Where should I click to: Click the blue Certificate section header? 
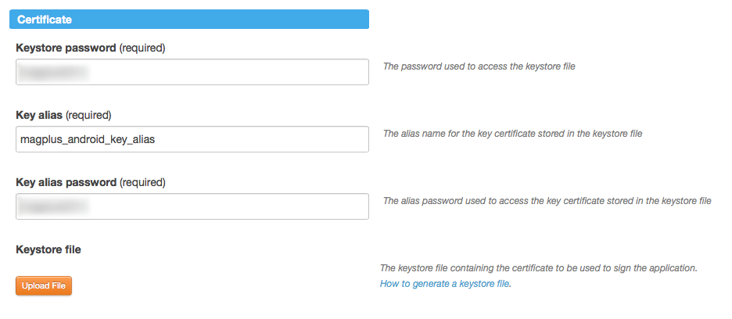coord(192,20)
